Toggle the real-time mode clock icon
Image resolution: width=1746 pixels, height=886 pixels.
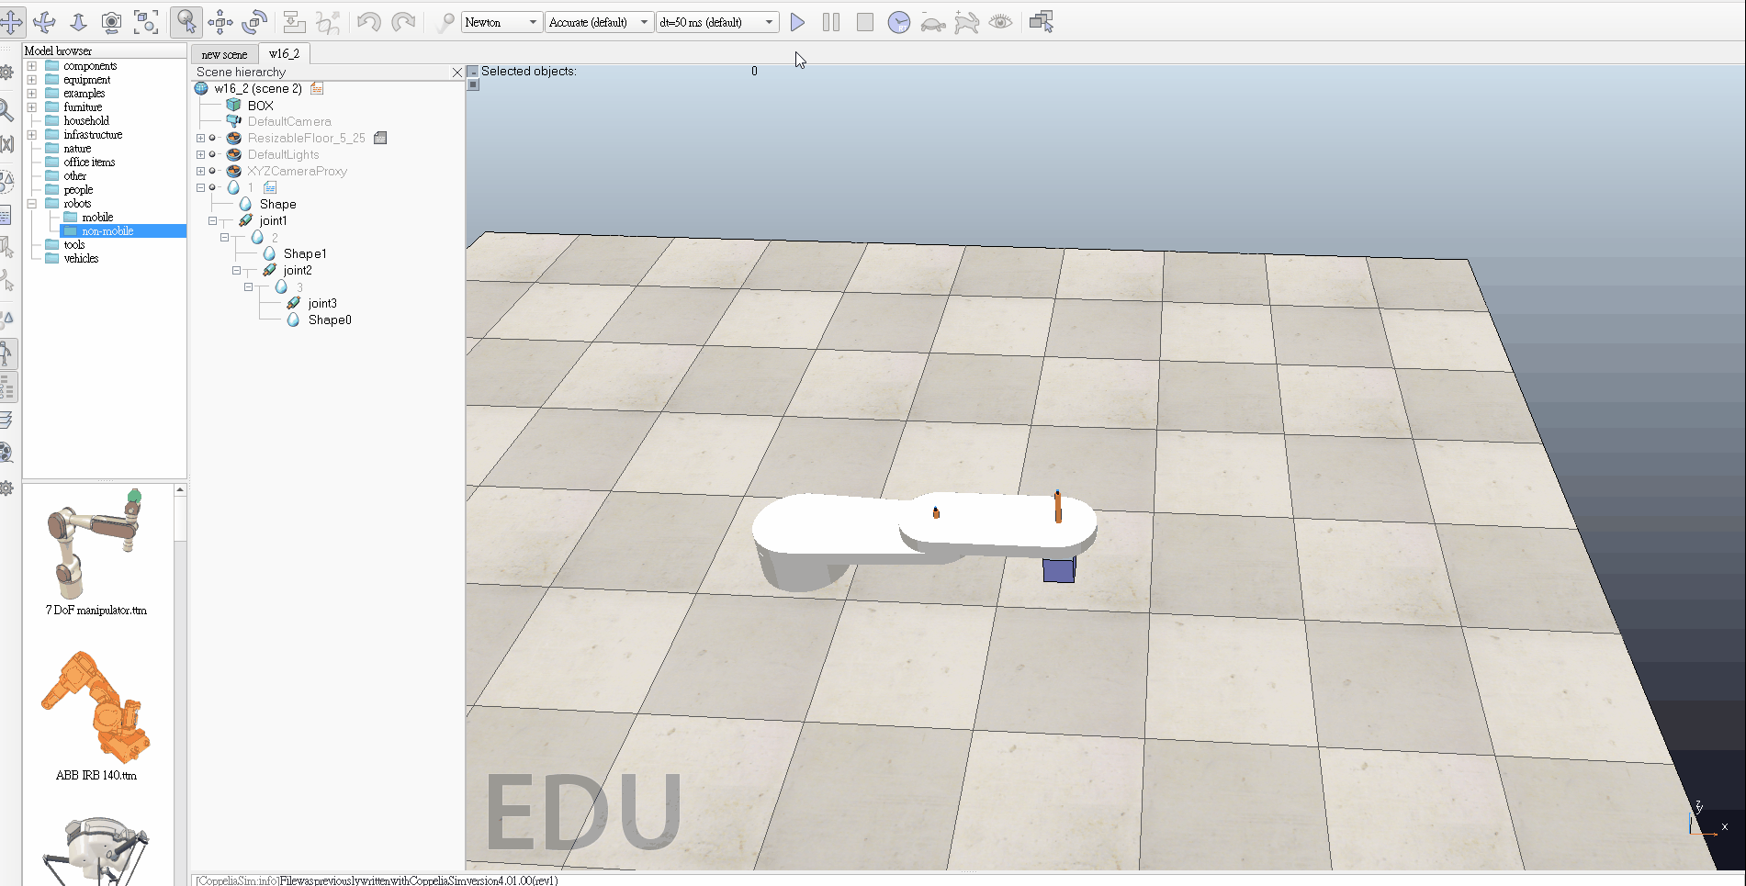pos(899,22)
